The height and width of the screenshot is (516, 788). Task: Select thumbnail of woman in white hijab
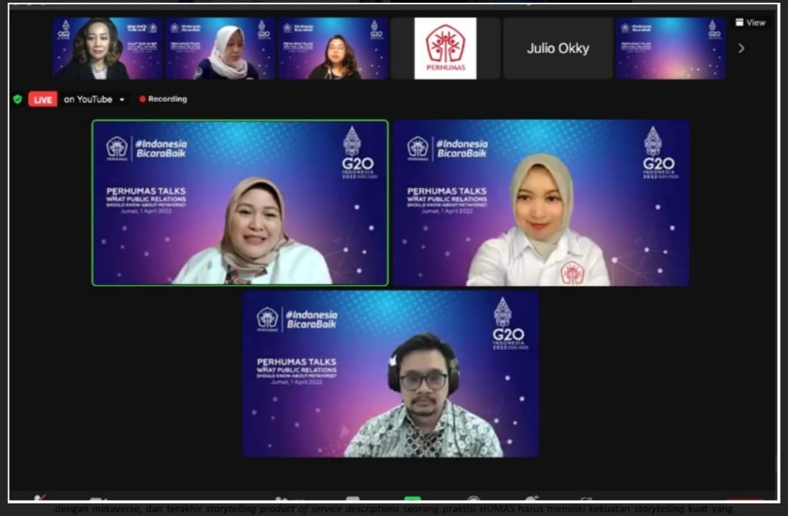[220, 49]
